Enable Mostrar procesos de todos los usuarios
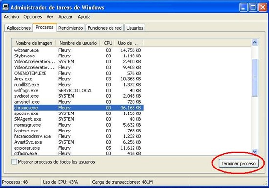The height and width of the screenshot is (188, 269). [14, 162]
